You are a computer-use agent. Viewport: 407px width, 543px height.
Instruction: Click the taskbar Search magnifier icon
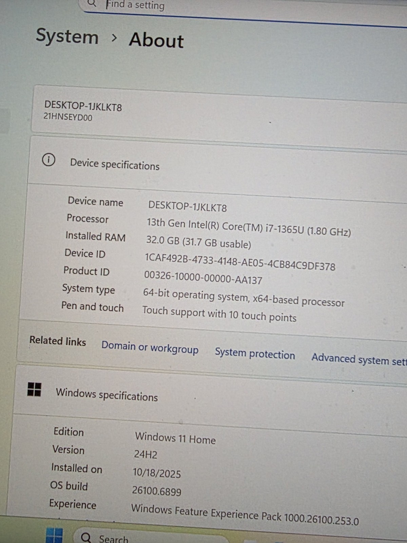point(86,538)
